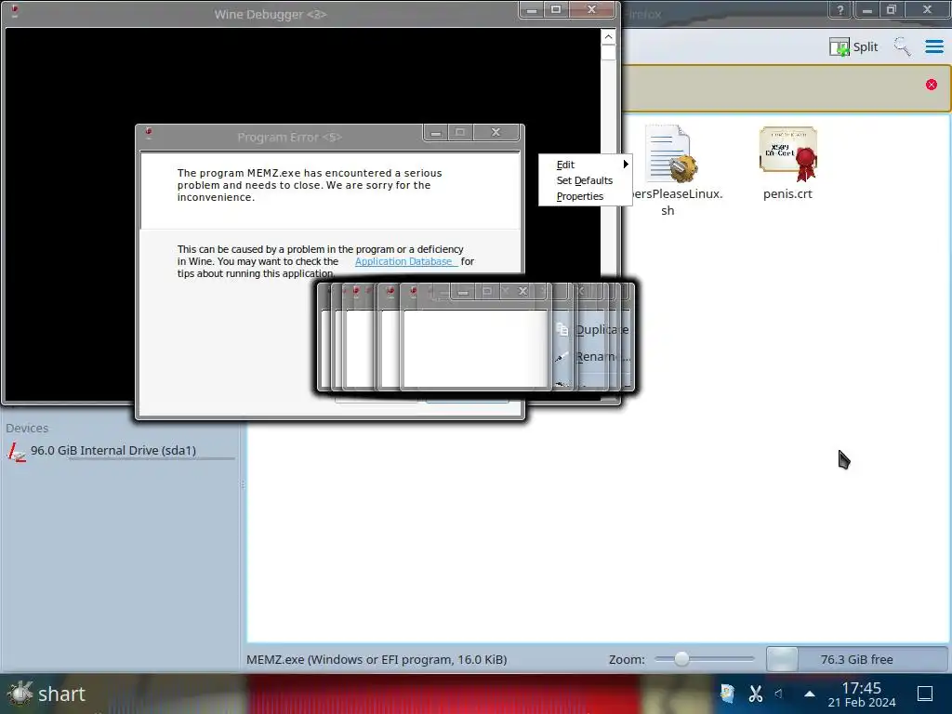Click the penis.crt file name label
The image size is (952, 714).
787,193
